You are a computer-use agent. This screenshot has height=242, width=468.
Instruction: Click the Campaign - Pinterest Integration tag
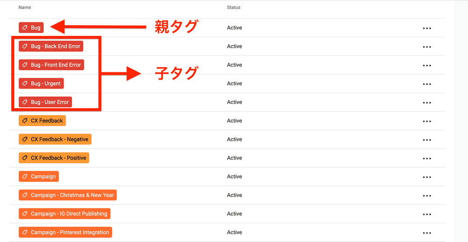tap(65, 232)
